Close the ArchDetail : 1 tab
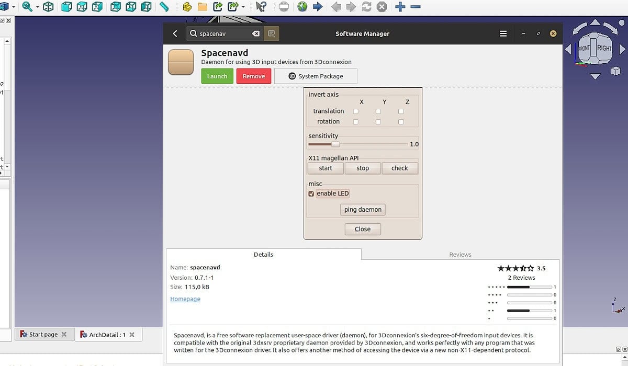This screenshot has height=366, width=628. coord(132,335)
